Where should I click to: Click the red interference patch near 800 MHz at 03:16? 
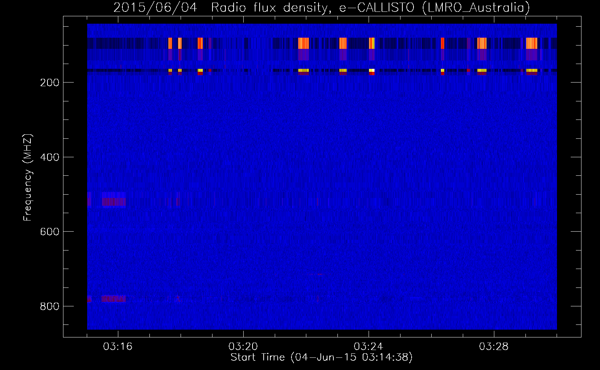(x=114, y=299)
